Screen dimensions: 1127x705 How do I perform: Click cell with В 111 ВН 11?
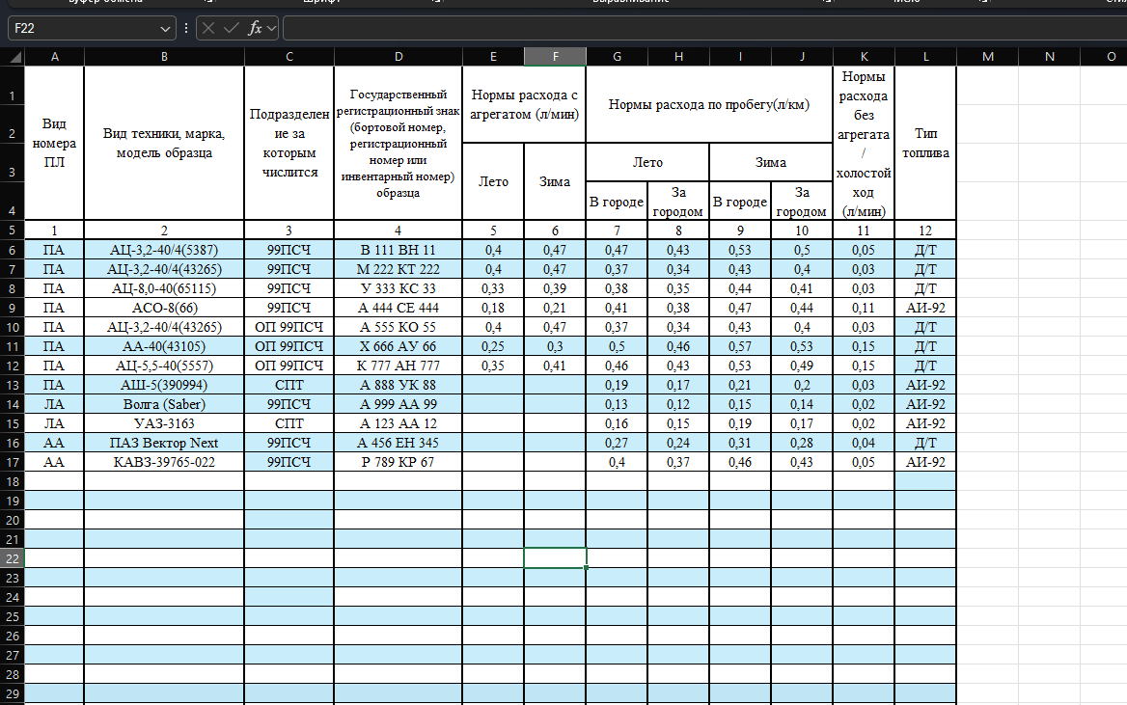pyautogui.click(x=399, y=250)
